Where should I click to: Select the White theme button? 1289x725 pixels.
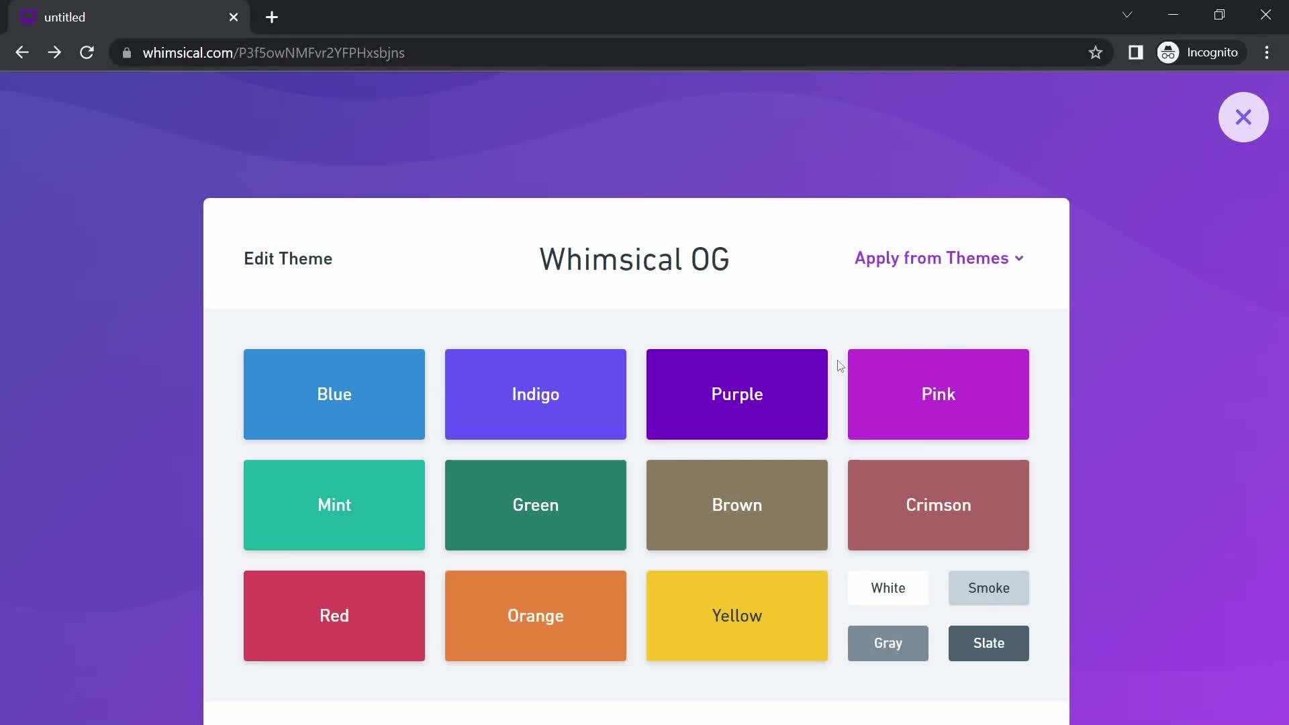(888, 588)
